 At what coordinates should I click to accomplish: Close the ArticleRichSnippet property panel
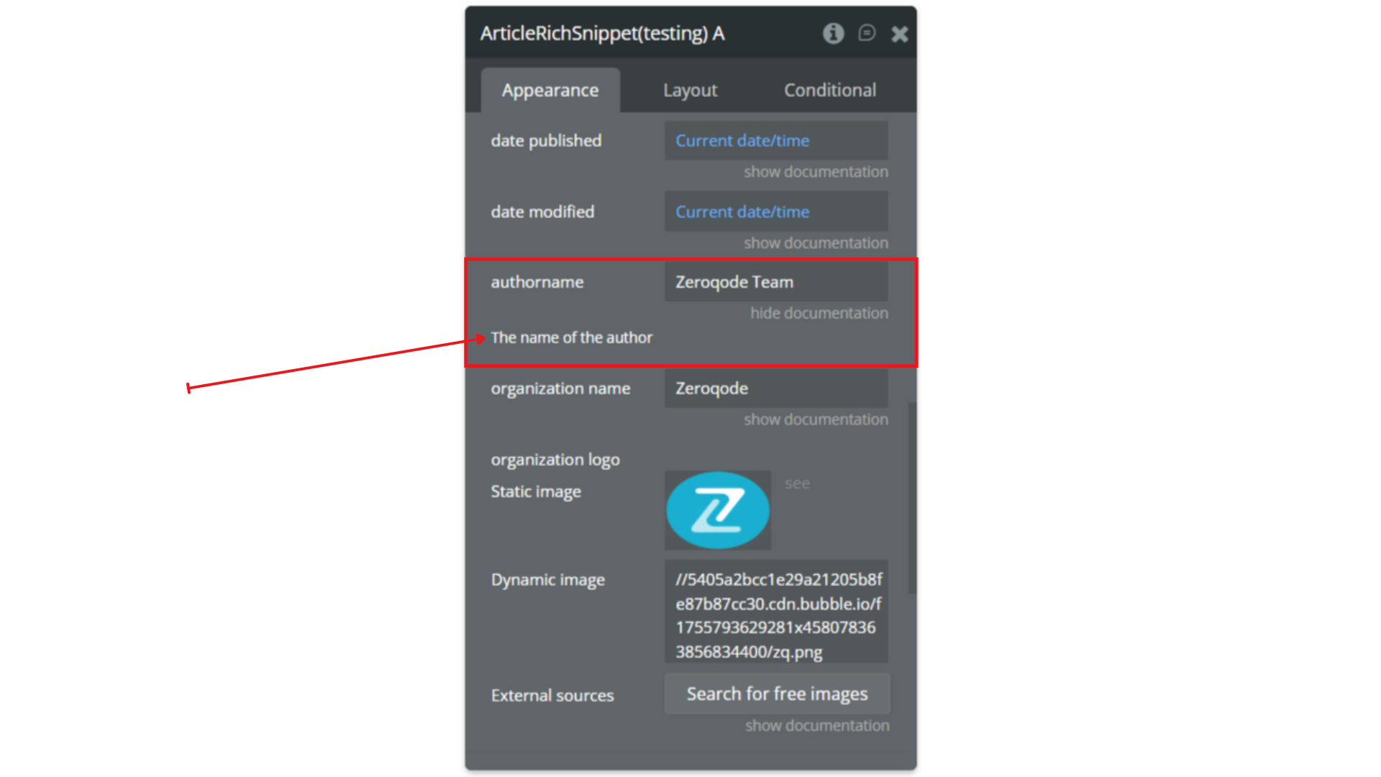[x=899, y=34]
